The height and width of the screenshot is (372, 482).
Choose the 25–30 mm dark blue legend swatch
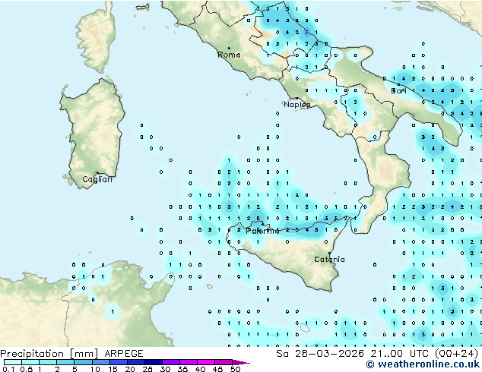coord(153,362)
